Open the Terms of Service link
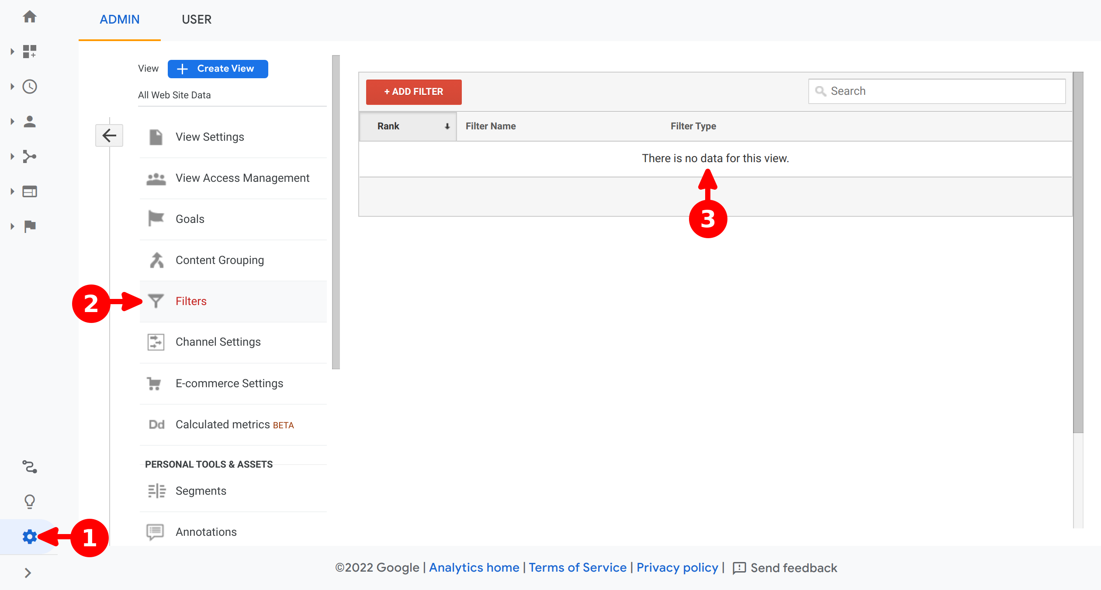1101x590 pixels. tap(577, 567)
